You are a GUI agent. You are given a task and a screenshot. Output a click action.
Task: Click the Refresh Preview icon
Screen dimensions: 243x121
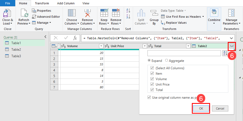point(24,13)
